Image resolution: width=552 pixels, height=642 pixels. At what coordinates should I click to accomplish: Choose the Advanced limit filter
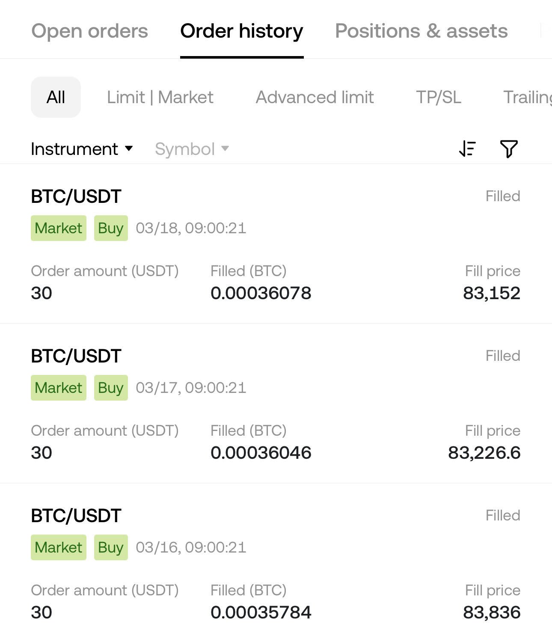coord(315,97)
